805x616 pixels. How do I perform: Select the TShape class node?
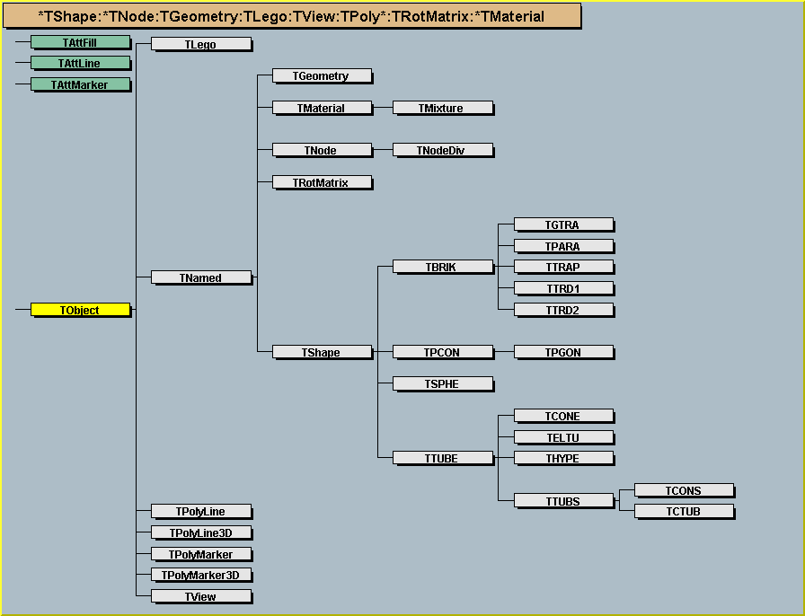point(321,353)
